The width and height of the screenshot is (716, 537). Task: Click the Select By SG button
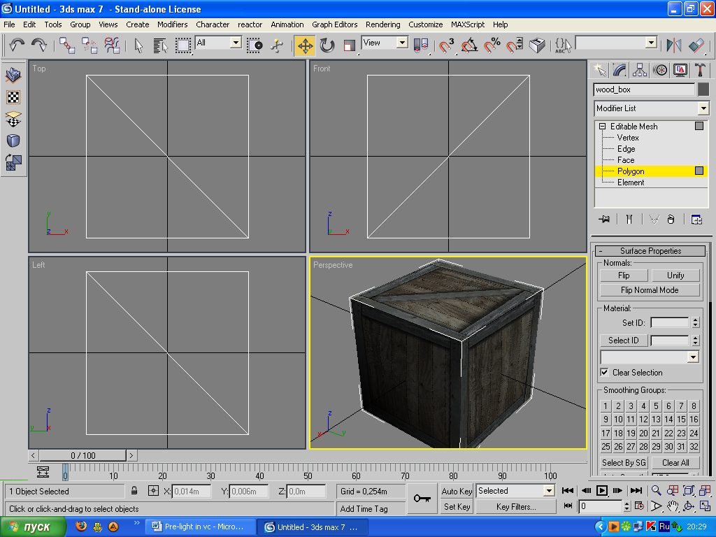click(x=624, y=463)
